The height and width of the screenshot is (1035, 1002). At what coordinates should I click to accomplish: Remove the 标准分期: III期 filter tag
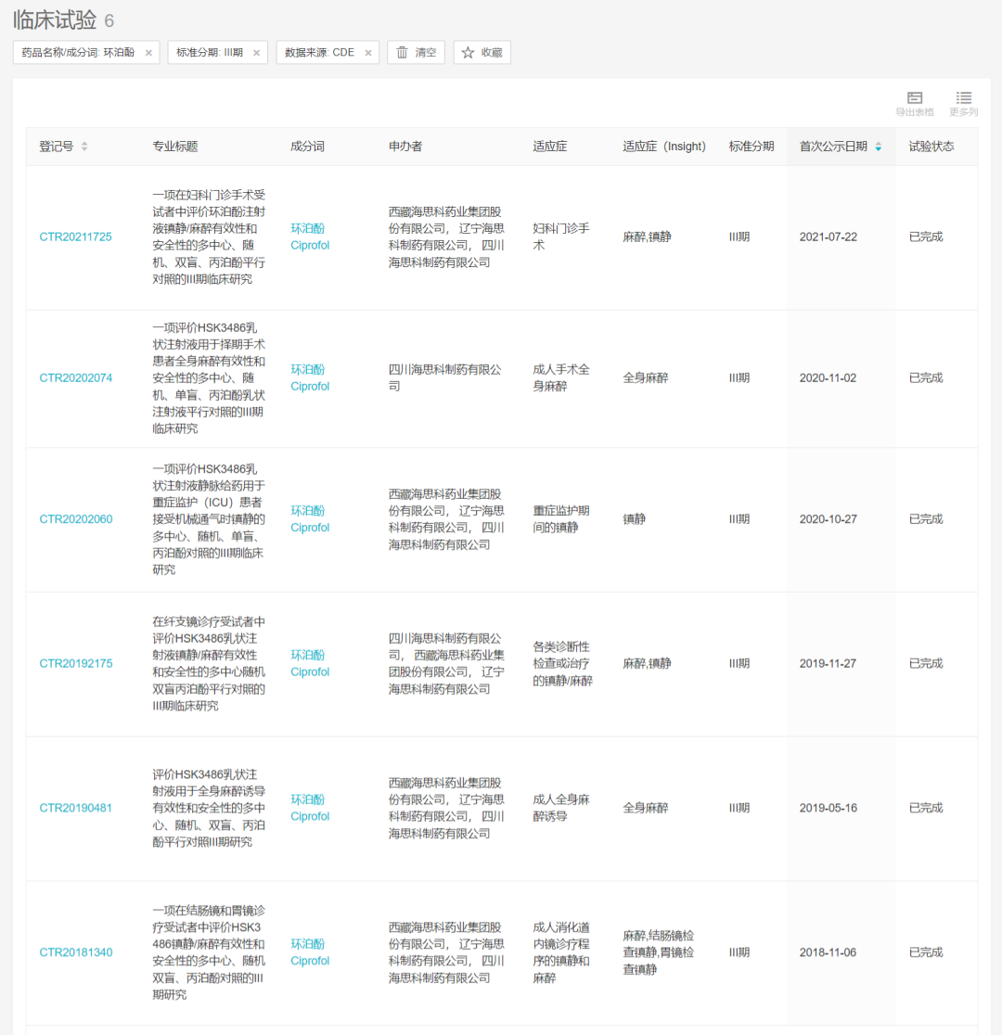(256, 53)
